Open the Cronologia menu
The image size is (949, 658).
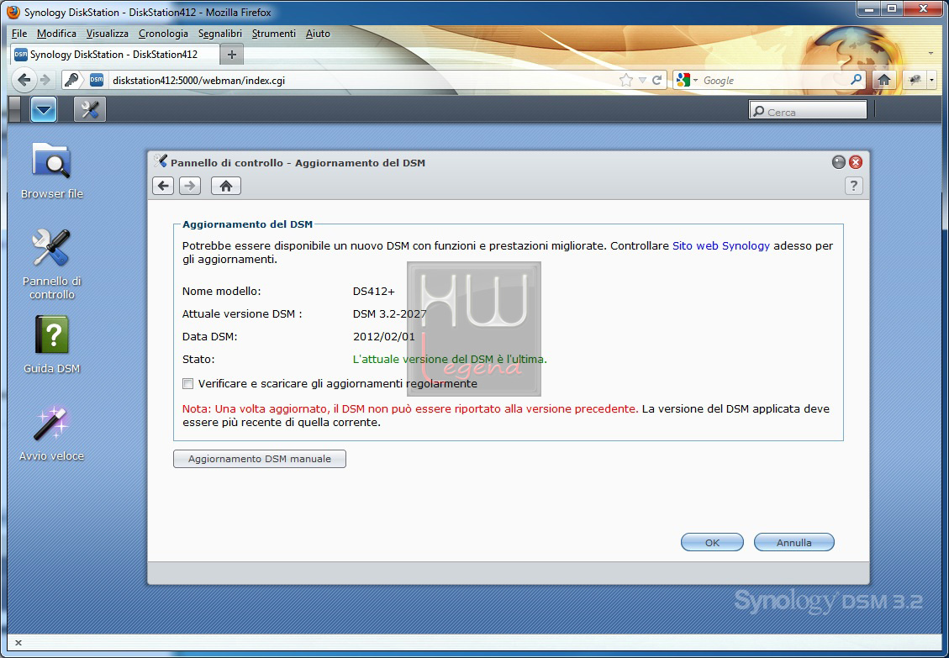(163, 34)
